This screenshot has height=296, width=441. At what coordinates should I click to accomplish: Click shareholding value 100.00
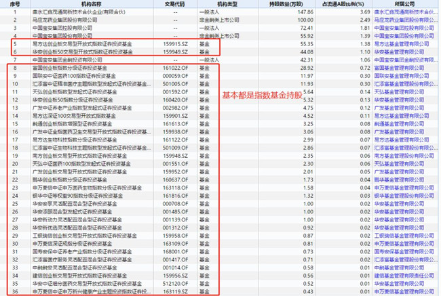[305, 20]
